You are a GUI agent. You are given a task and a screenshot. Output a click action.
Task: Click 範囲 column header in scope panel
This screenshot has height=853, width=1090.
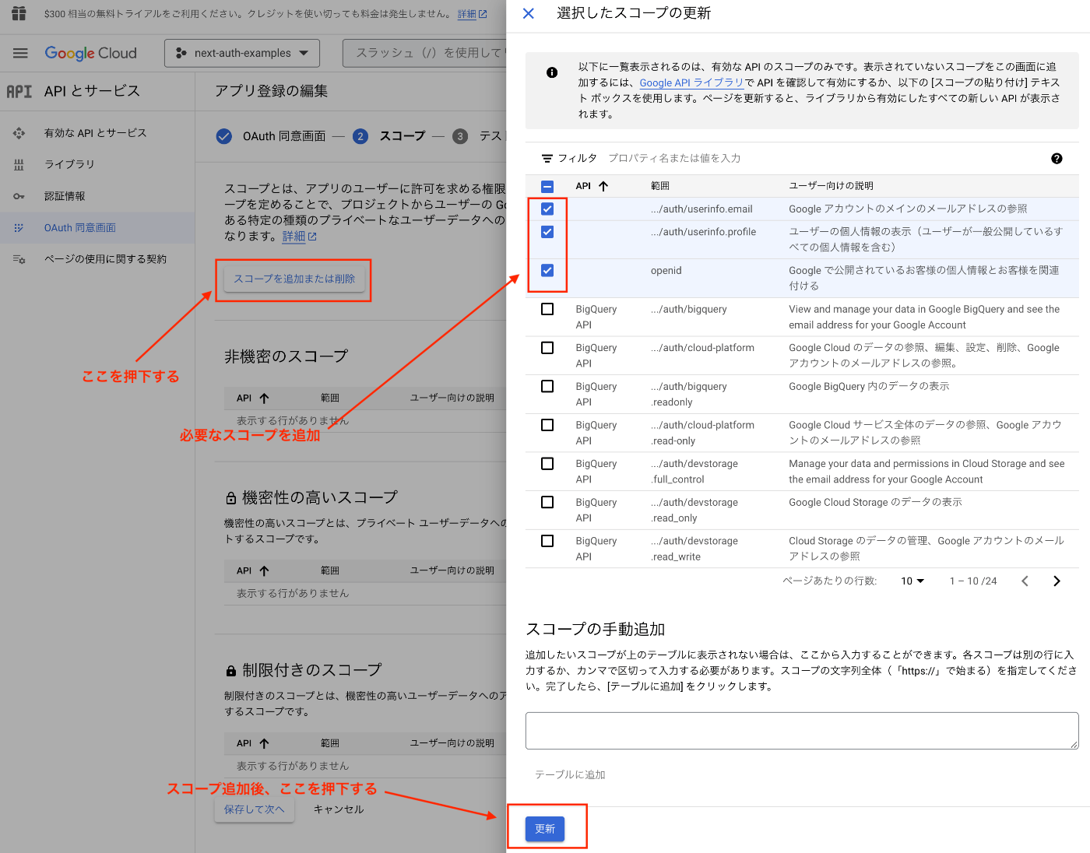(660, 186)
